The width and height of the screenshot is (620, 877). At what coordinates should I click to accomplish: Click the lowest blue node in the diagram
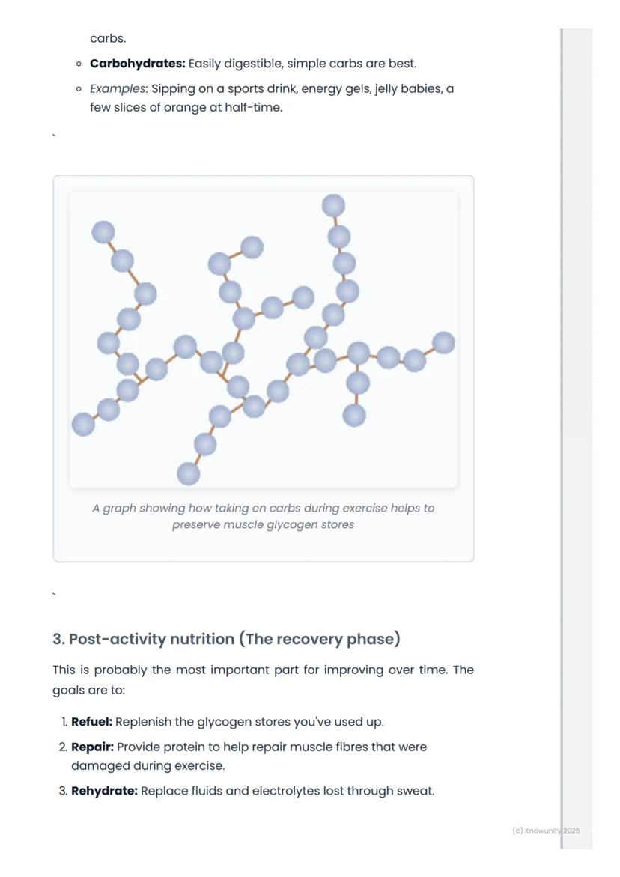click(x=189, y=474)
